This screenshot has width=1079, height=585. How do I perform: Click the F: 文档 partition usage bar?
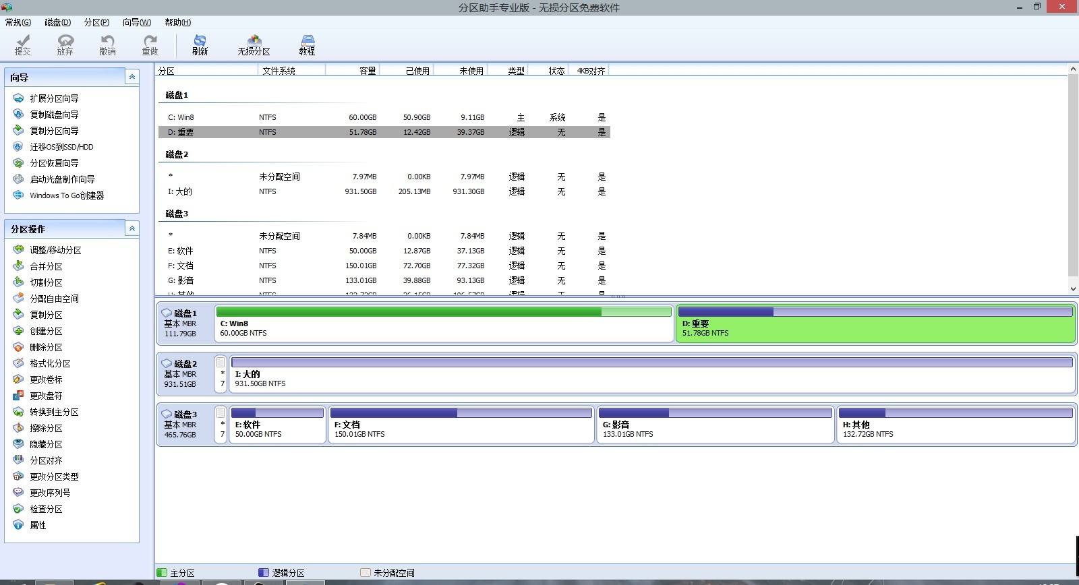click(461, 412)
